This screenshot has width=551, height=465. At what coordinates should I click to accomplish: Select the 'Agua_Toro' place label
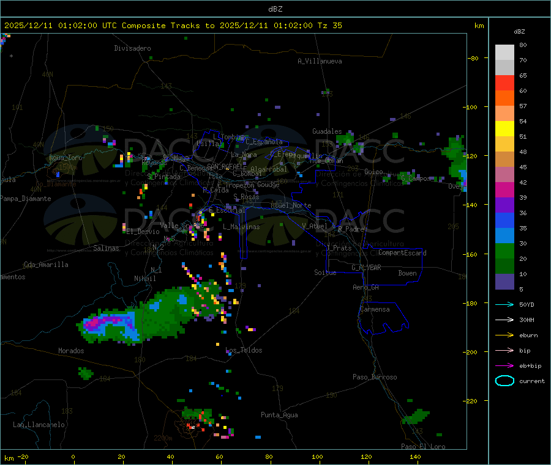(66, 158)
